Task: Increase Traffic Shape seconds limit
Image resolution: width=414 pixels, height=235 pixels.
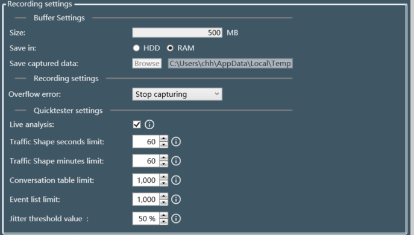Action: coord(164,139)
